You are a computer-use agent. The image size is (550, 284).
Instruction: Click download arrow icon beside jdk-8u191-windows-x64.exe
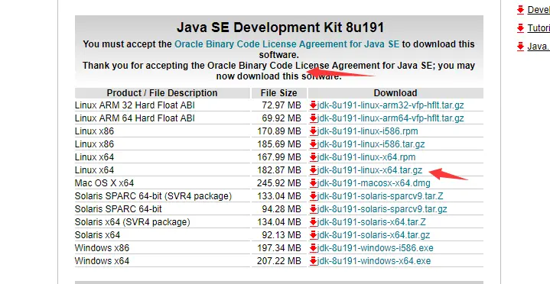click(x=313, y=261)
